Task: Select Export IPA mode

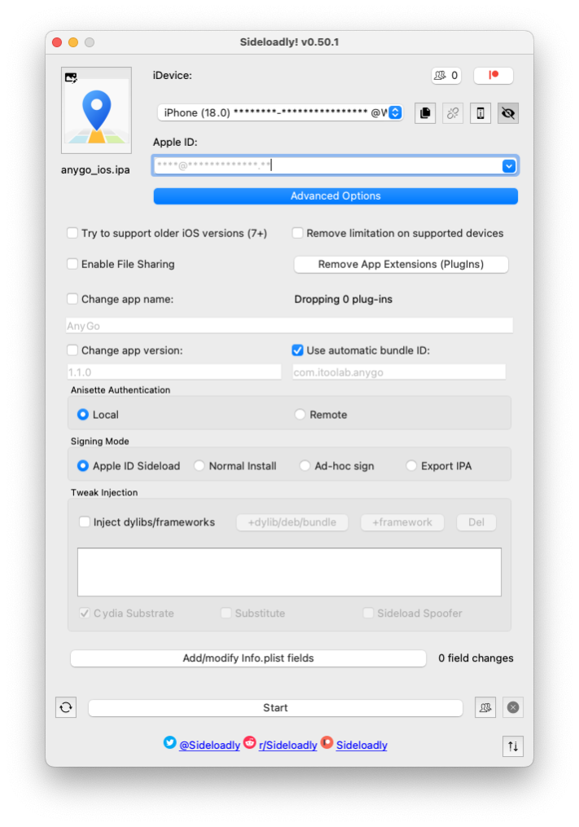Action: tap(411, 466)
